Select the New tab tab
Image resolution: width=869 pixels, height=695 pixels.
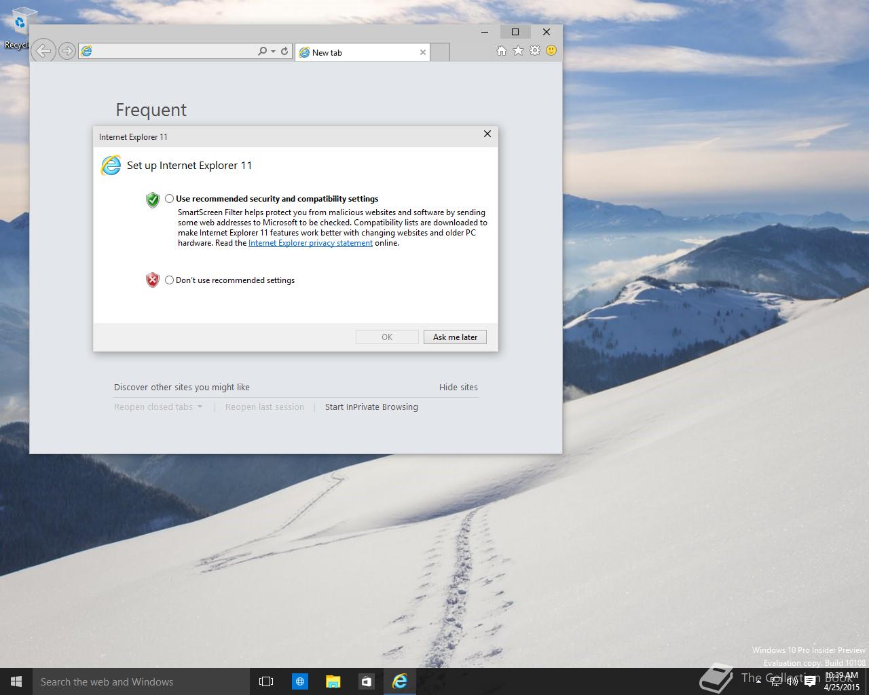tap(363, 52)
